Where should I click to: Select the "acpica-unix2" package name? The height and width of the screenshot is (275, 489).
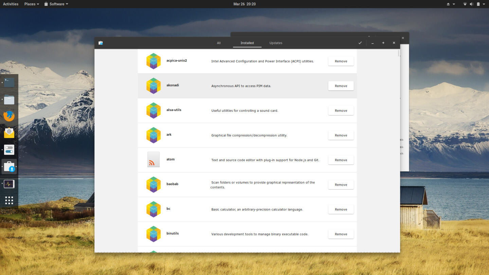tap(177, 60)
